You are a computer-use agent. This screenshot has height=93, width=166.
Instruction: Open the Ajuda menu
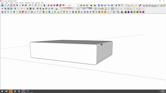43,3
